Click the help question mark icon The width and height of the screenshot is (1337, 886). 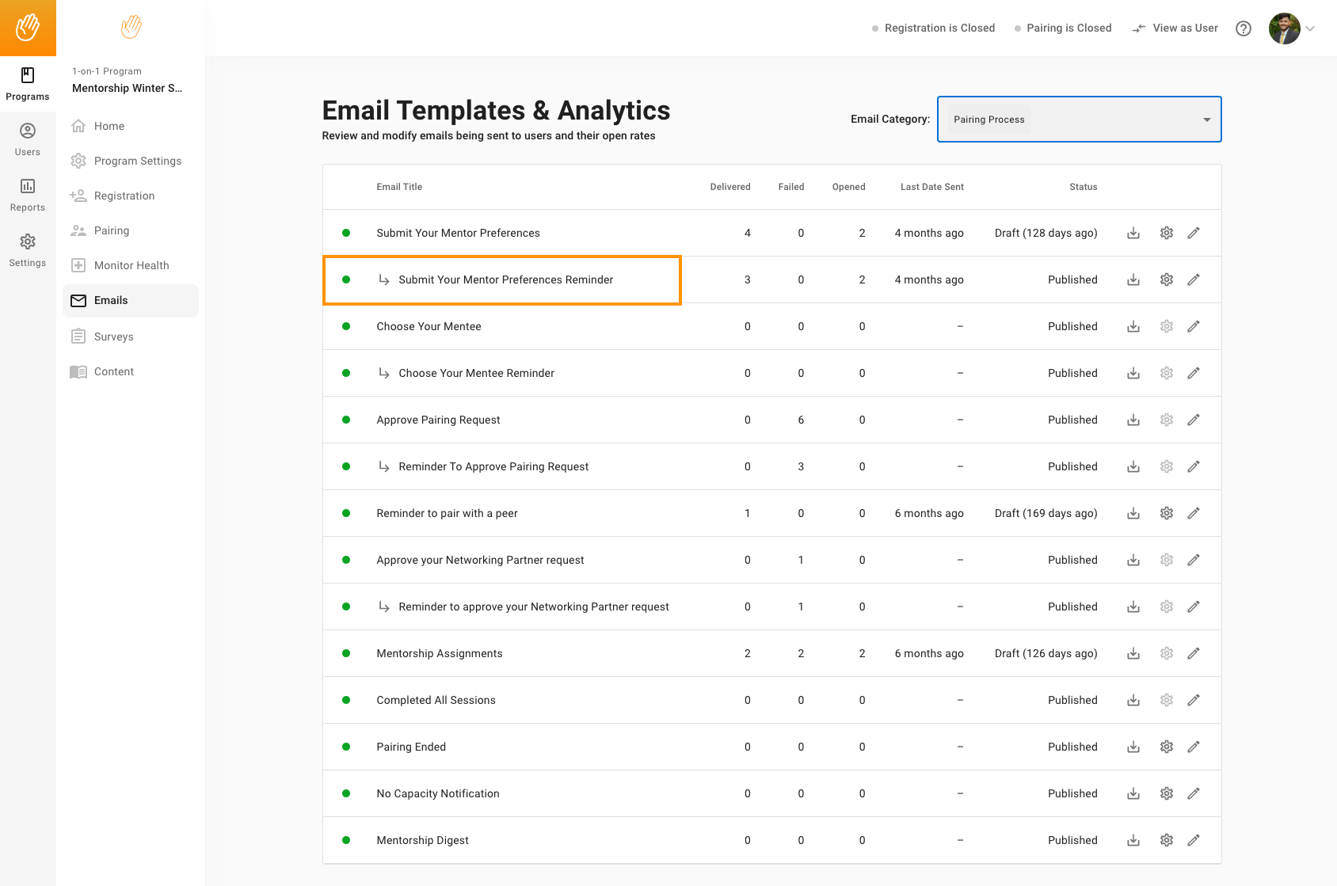(x=1244, y=29)
